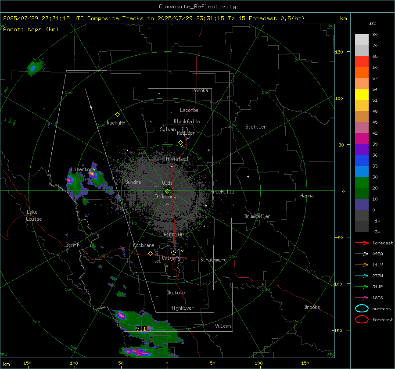This screenshot has height=369, width=395.
Task: Click the cyan current ellipse legend icon
Action: click(362, 308)
